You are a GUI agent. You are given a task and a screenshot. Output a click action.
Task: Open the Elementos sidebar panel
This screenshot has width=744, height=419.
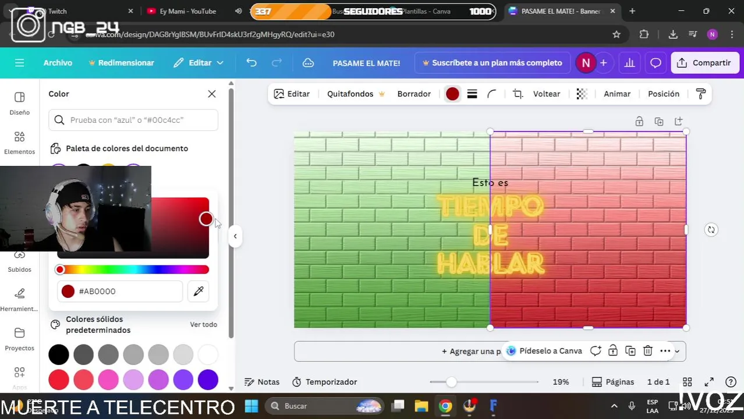tap(19, 143)
